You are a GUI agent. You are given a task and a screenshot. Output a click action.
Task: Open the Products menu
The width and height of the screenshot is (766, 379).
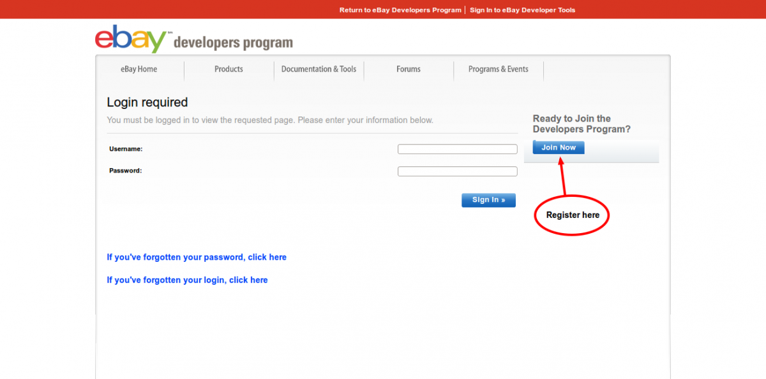[x=229, y=69]
